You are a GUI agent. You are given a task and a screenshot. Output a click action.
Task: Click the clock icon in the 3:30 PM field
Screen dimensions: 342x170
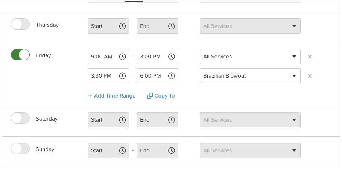coord(122,76)
